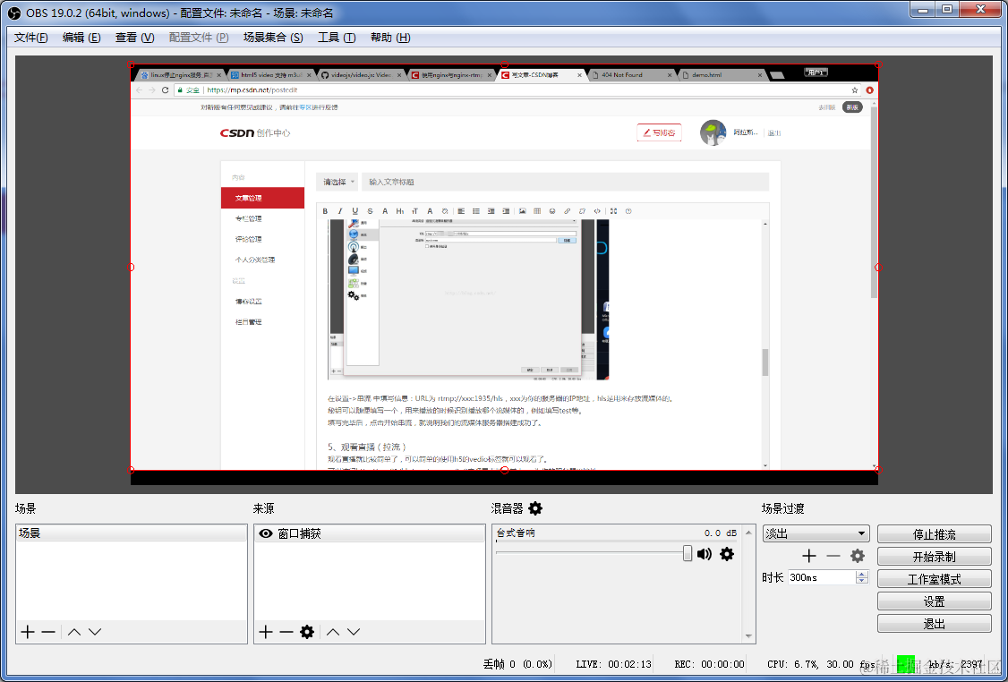Click 退出 exit button
This screenshot has width=1008, height=682.
[x=934, y=624]
